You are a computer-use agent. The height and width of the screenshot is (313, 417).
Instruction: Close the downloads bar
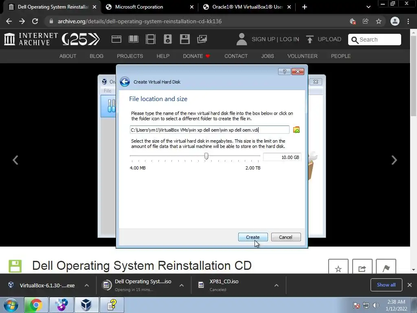(x=410, y=285)
